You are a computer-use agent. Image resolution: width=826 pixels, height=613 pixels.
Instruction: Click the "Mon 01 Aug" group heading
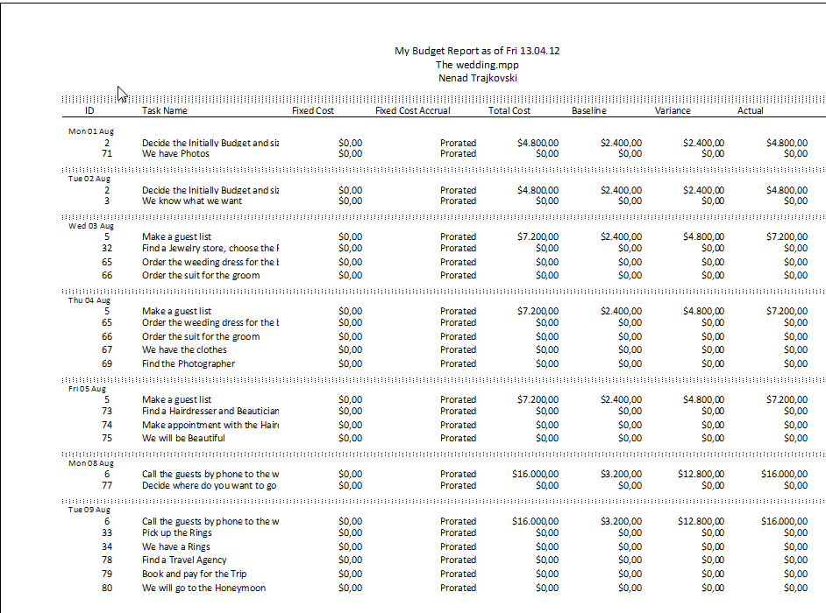click(90, 131)
